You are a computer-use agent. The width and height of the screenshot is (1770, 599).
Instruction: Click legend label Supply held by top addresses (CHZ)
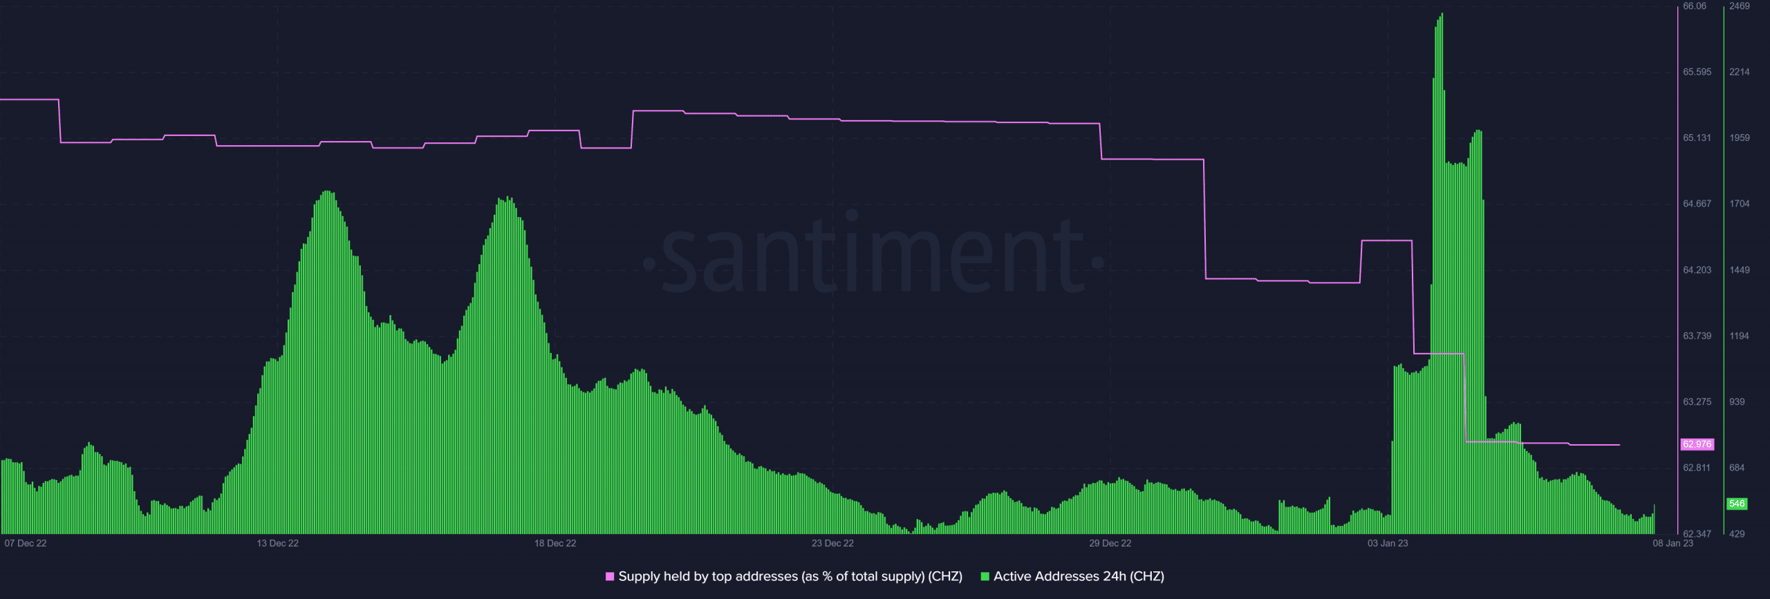point(790,576)
